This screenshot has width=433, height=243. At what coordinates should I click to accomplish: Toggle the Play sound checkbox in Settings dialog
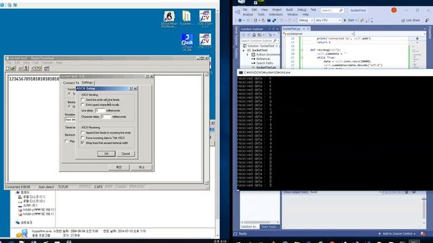66,141
